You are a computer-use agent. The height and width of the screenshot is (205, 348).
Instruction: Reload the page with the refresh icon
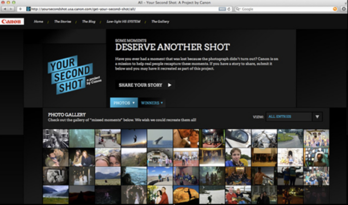pos(229,9)
